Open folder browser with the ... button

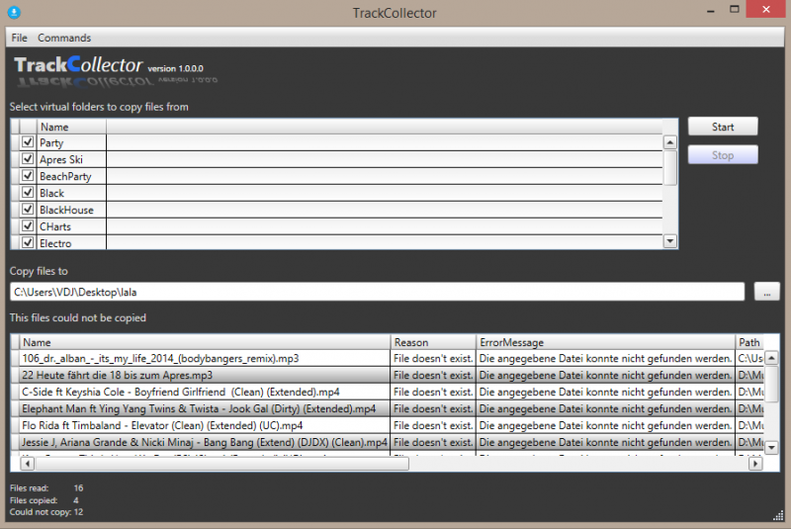[766, 292]
